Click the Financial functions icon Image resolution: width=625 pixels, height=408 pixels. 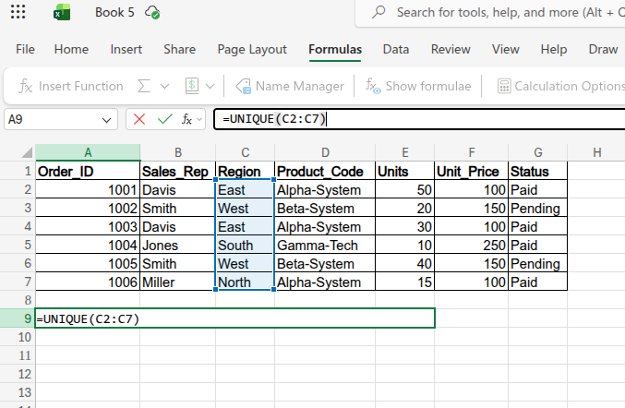[x=192, y=86]
